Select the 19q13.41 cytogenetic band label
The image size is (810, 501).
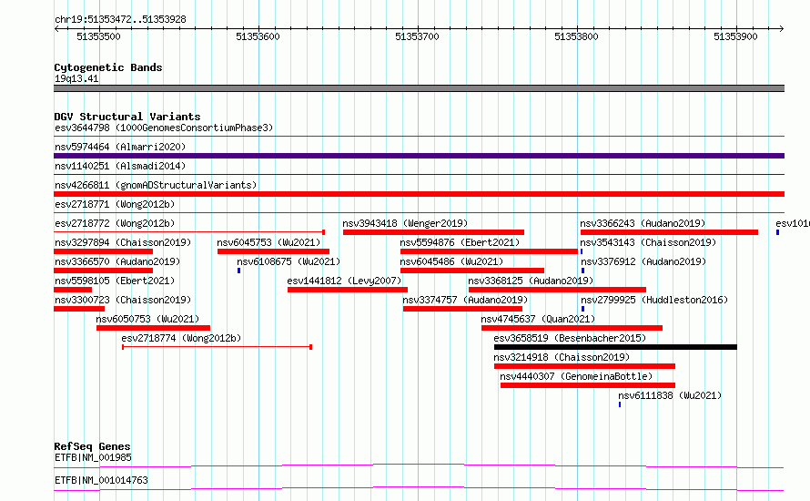76,78
